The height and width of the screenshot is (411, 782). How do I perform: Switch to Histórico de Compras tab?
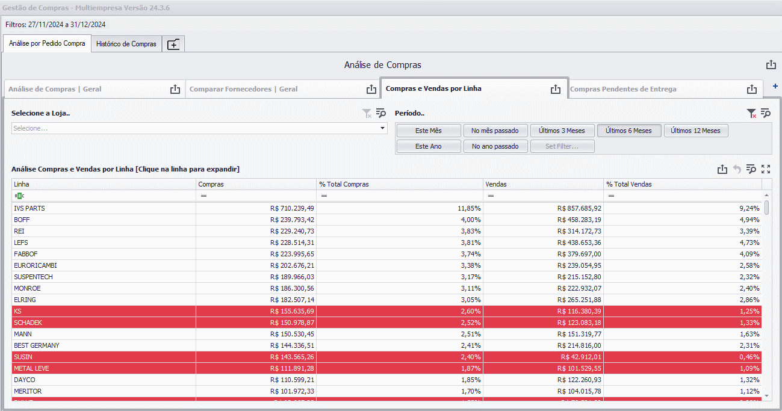[126, 44]
